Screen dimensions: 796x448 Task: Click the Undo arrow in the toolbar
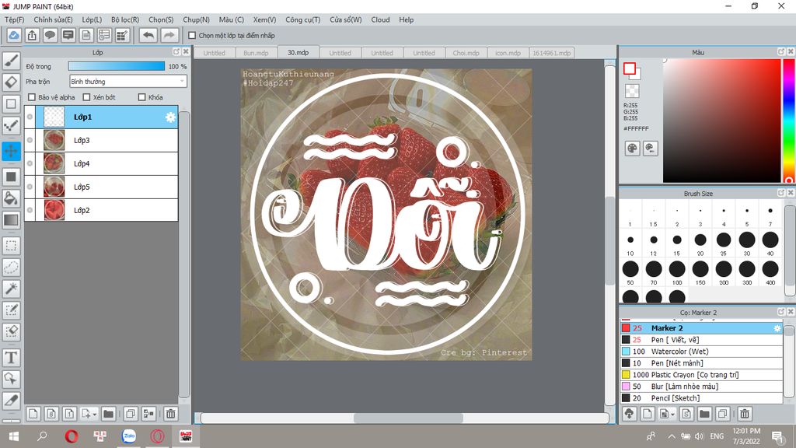[148, 36]
